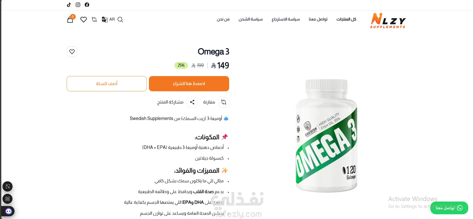Click the product share icon

click(192, 102)
